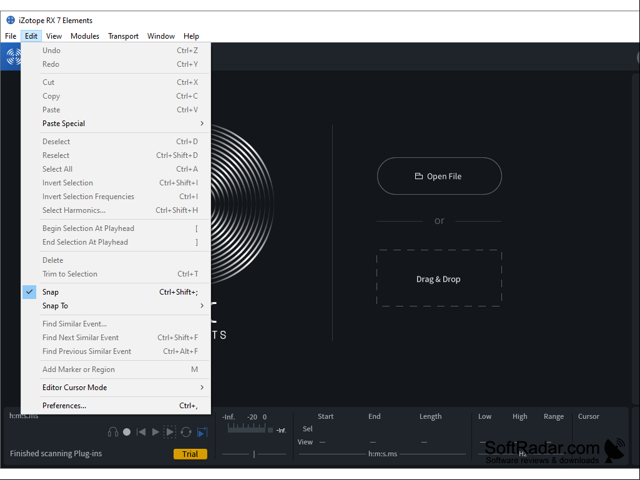
Task: Click the 'Finished scanning Plug-ins' status text
Action: coord(56,453)
